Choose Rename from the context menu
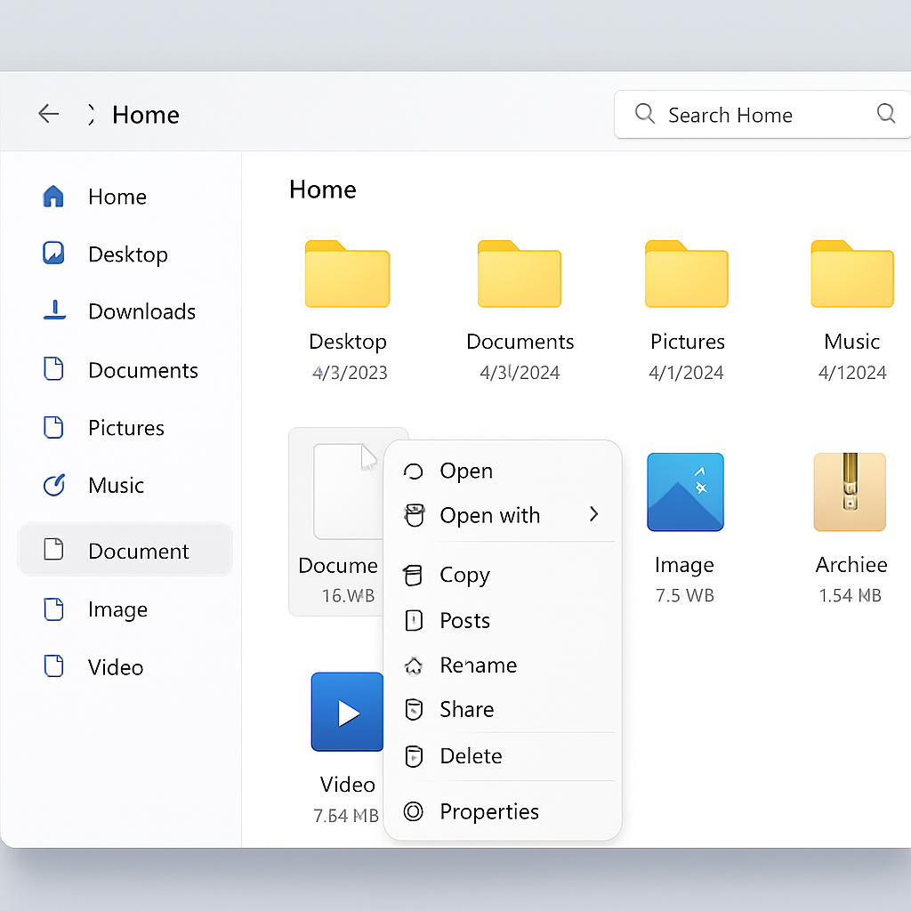911x911 pixels. pos(503,665)
